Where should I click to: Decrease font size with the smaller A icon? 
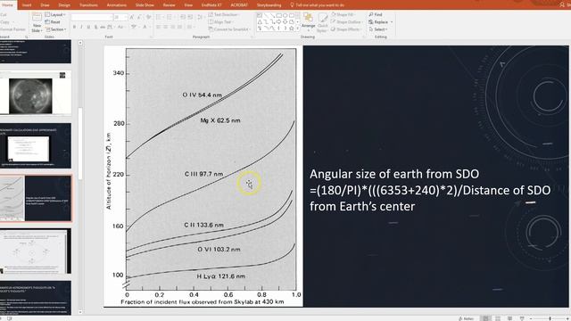tap(140, 17)
